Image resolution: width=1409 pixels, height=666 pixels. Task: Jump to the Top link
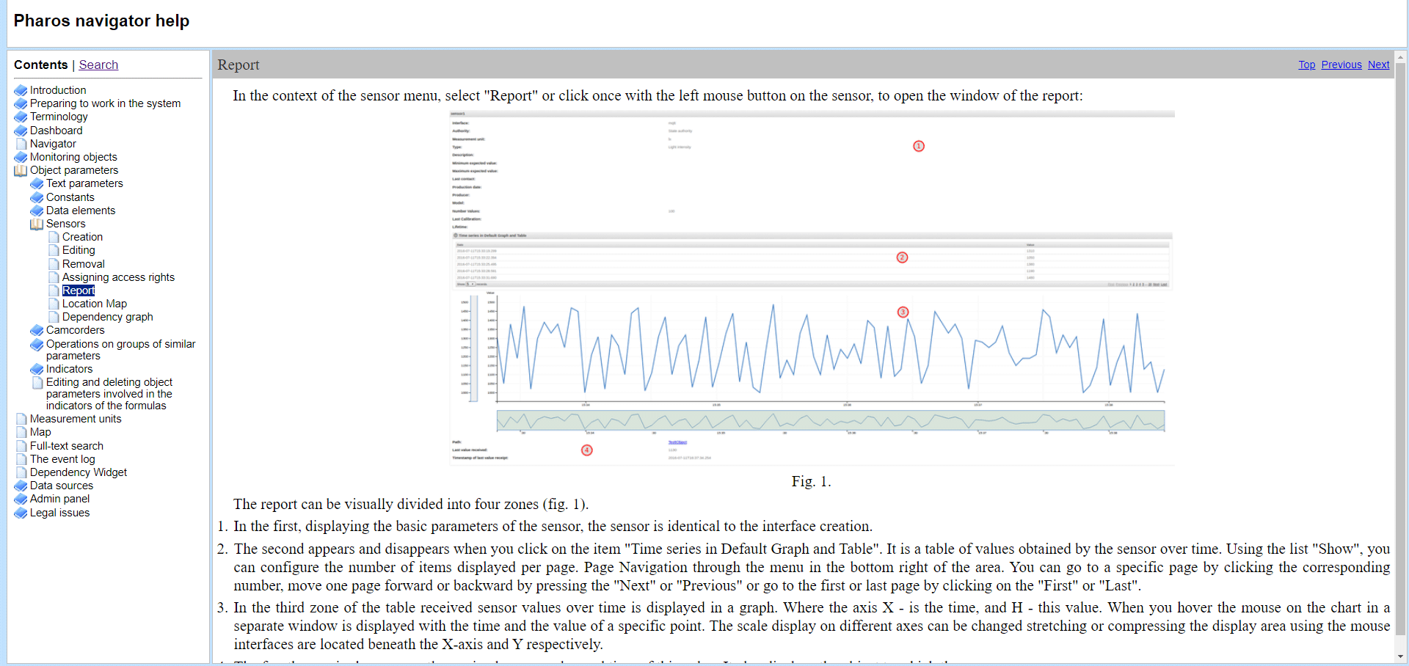coord(1306,65)
